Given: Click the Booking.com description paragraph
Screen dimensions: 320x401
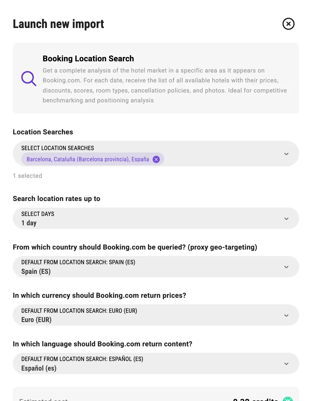Looking at the screenshot, I should pyautogui.click(x=165, y=86).
